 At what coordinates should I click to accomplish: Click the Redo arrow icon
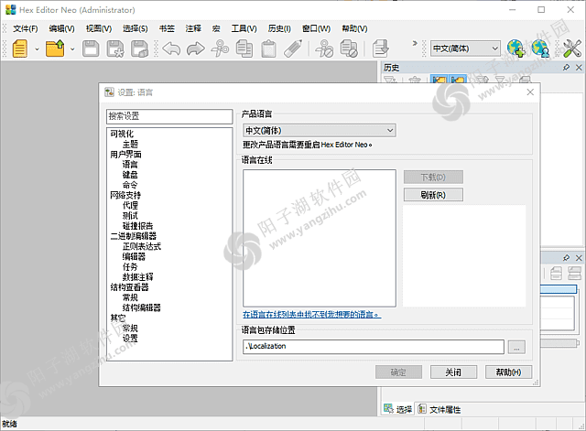click(x=196, y=48)
